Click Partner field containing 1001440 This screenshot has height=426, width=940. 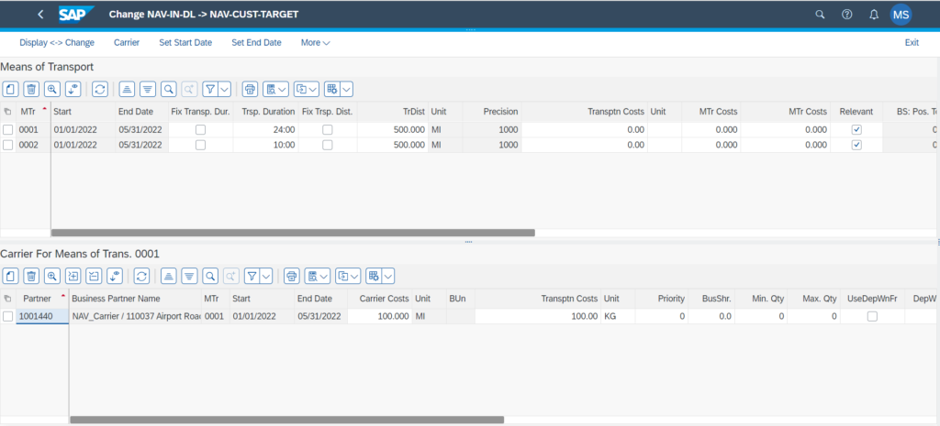pos(42,316)
